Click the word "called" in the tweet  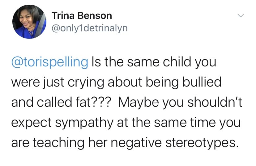click(x=54, y=102)
